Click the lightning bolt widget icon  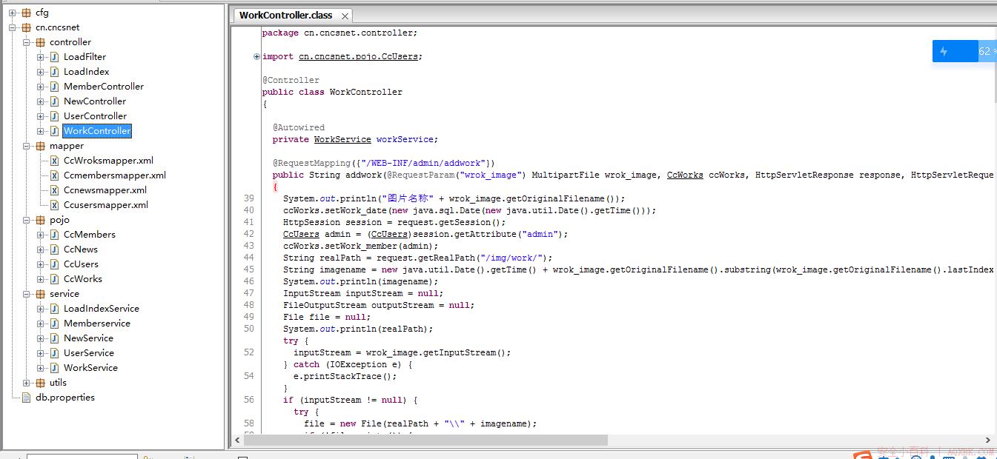tap(944, 51)
